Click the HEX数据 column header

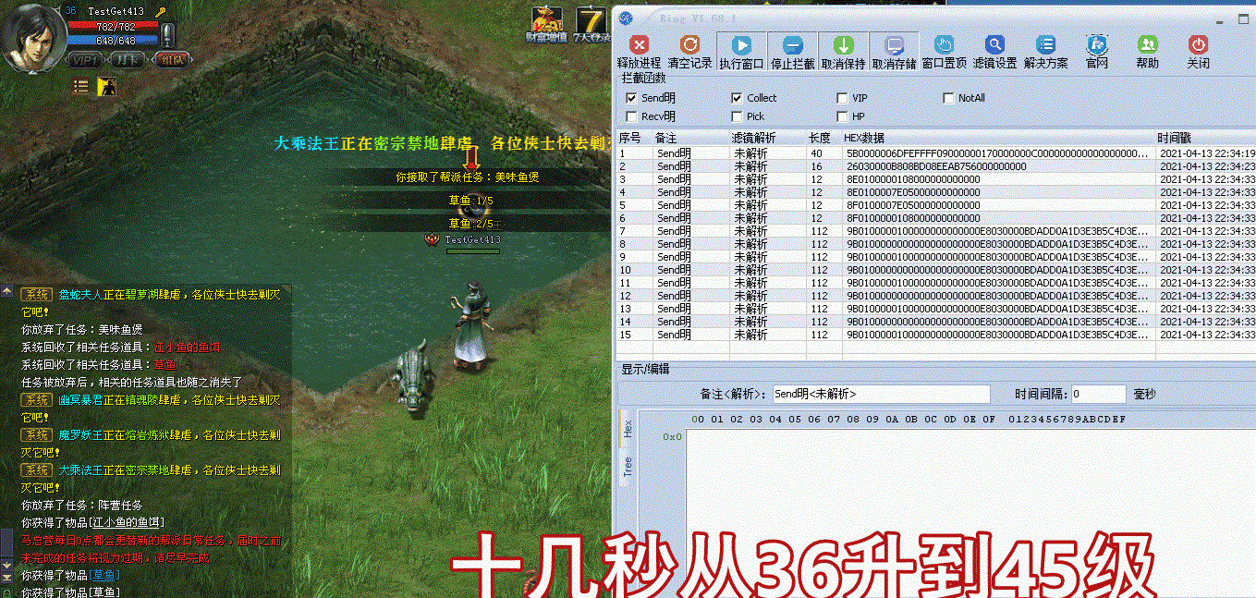(x=998, y=138)
